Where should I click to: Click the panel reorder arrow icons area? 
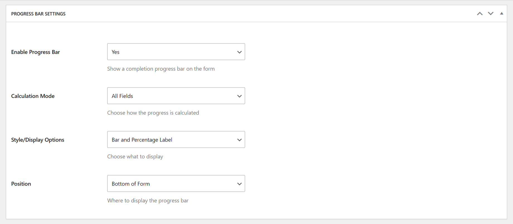coord(485,13)
